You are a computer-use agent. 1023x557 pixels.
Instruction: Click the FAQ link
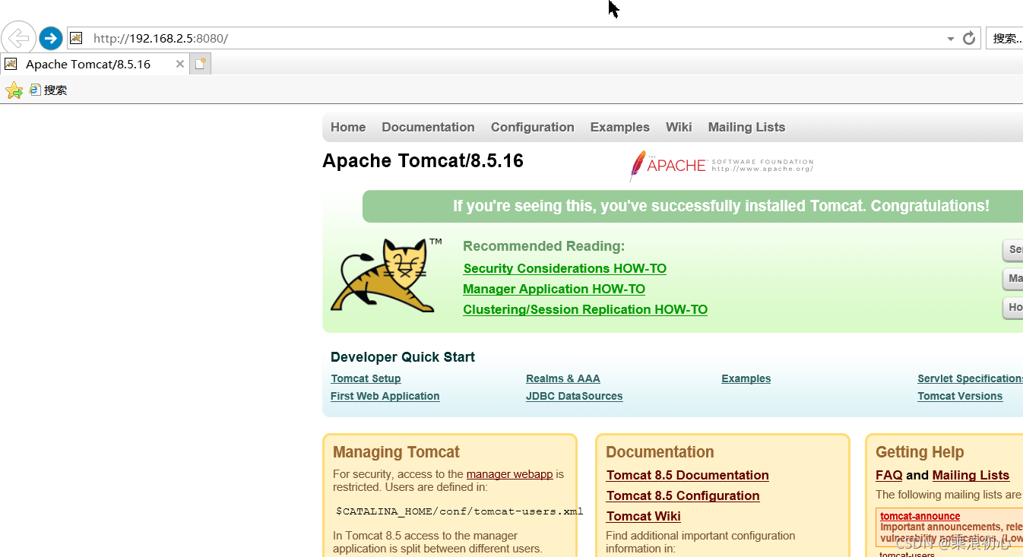click(x=888, y=475)
